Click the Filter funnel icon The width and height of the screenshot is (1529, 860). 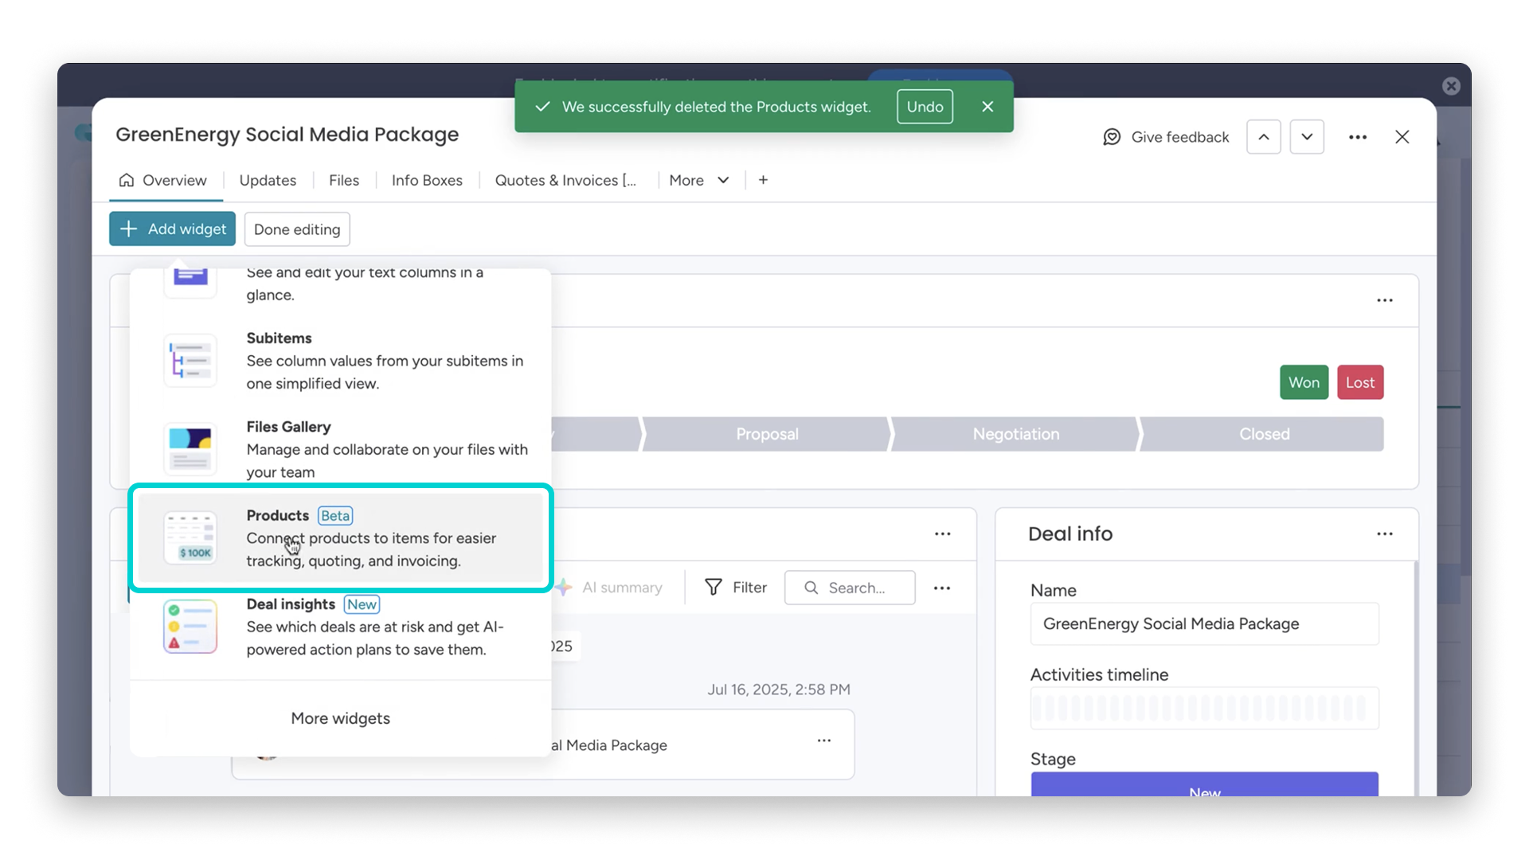pyautogui.click(x=714, y=588)
